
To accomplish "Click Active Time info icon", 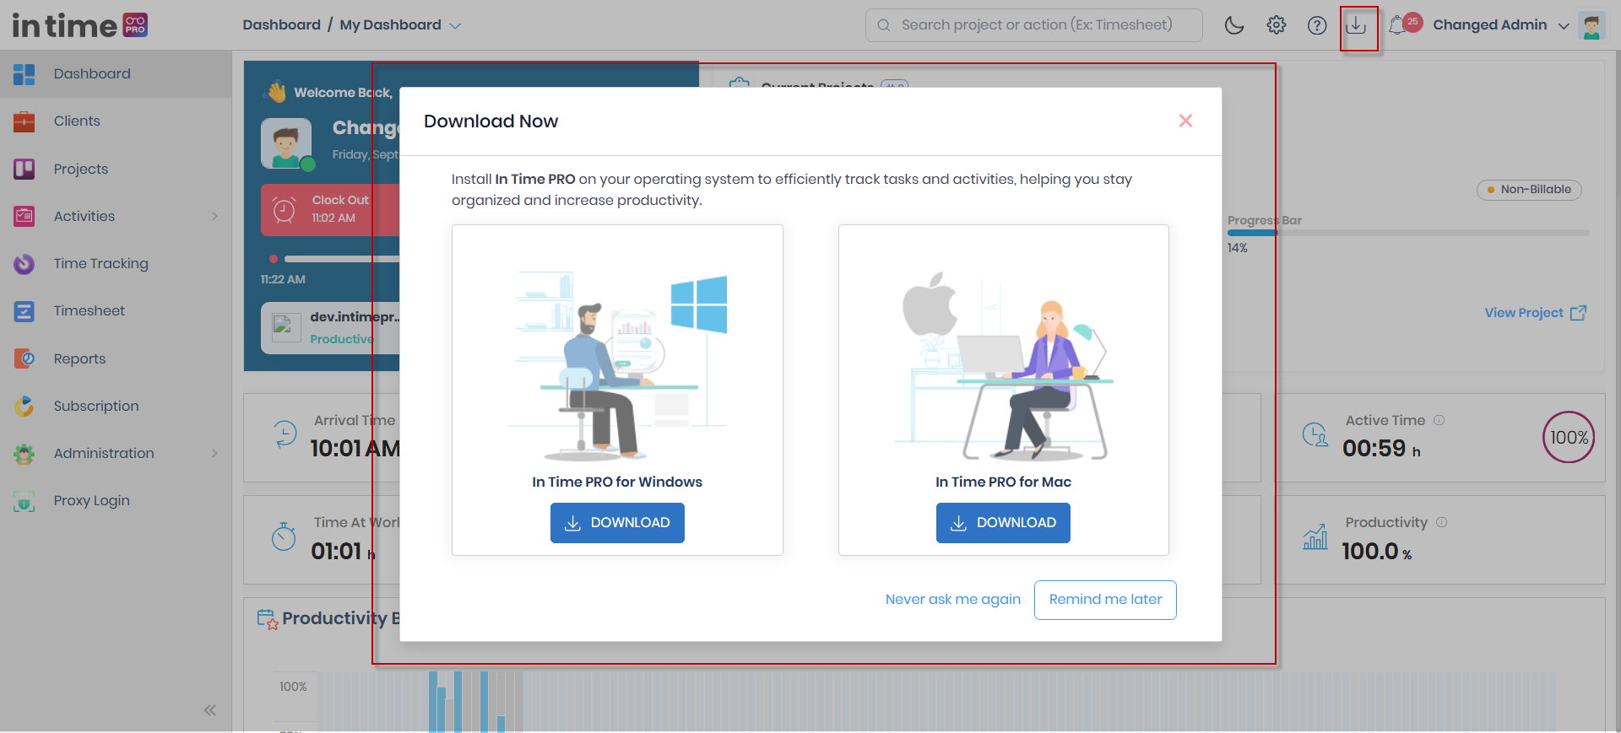I will tap(1439, 420).
